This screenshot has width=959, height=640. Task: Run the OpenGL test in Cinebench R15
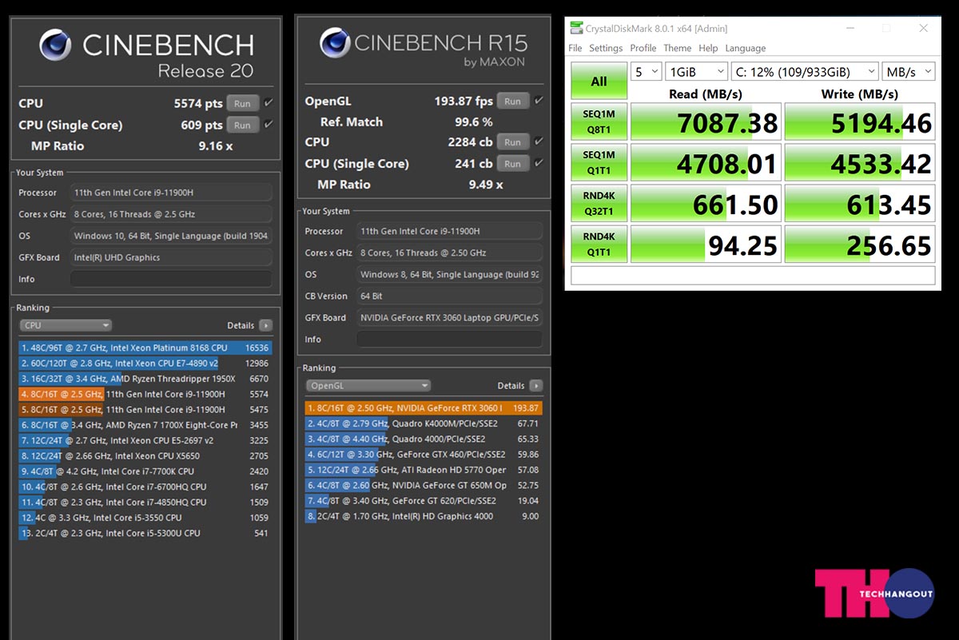(x=512, y=101)
